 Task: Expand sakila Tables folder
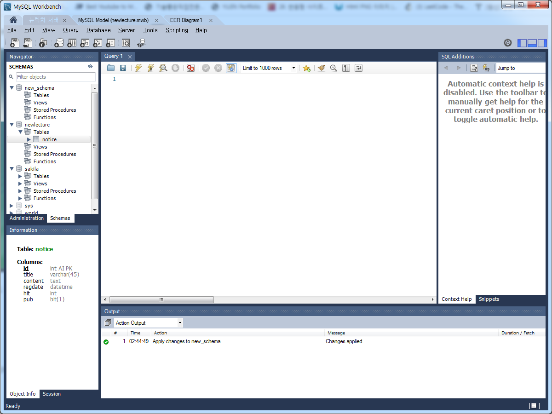point(20,176)
